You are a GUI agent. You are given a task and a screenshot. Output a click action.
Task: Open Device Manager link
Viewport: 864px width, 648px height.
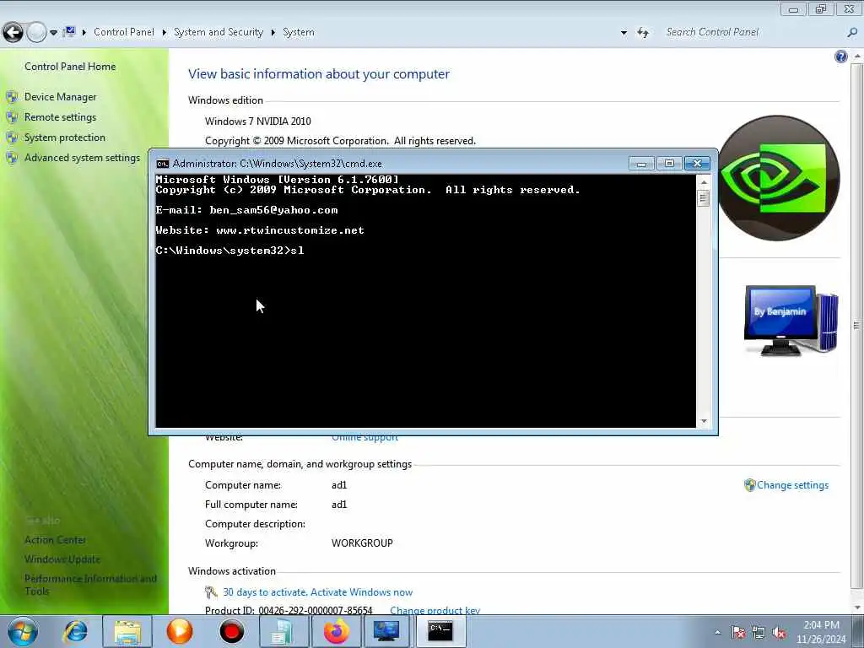(60, 97)
